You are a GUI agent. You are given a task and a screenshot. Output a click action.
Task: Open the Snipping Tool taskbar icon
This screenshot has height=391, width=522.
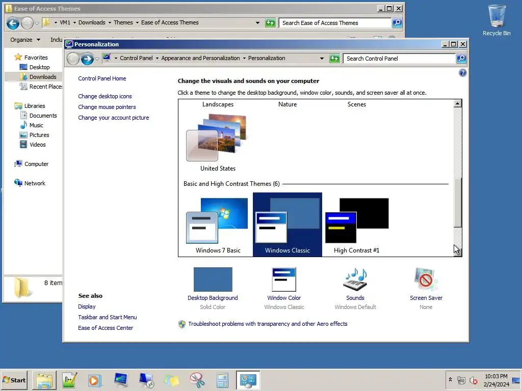[197, 380]
